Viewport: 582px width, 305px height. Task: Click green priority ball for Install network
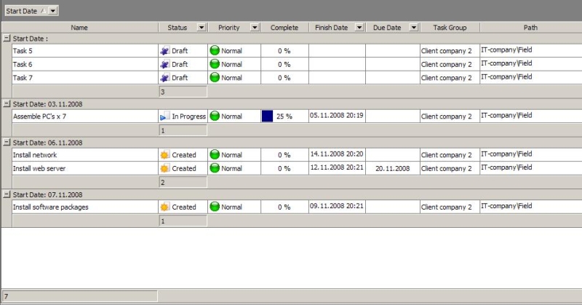point(215,154)
